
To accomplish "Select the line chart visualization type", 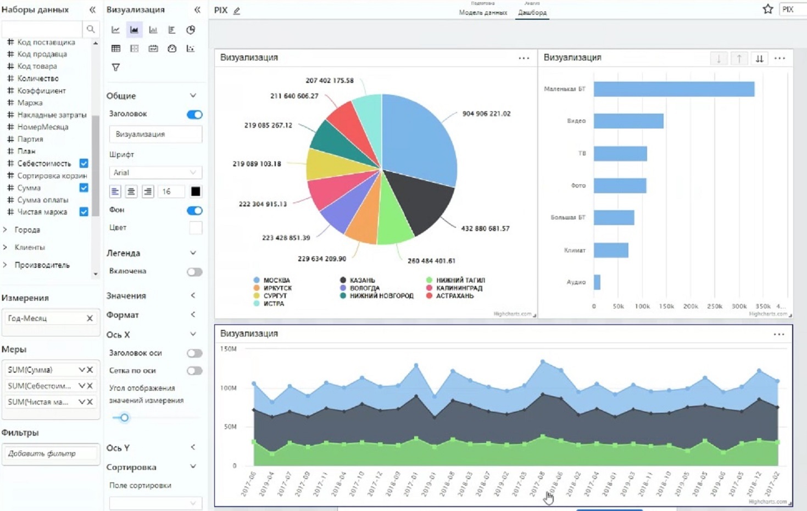I will (115, 30).
